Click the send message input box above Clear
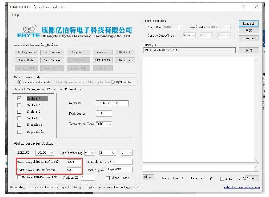This screenshot has height=197, width=269. point(201,168)
